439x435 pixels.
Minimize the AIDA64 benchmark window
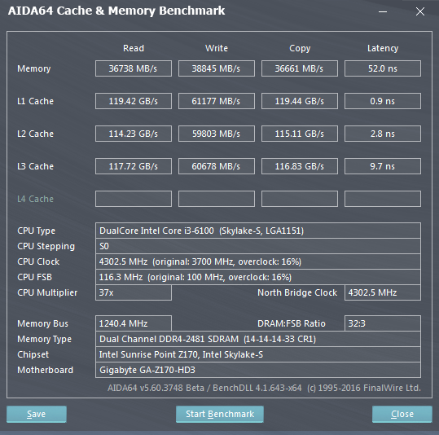383,11
